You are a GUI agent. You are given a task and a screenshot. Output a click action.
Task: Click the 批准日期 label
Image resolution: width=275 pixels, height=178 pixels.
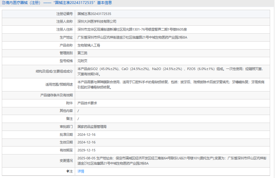point(66,135)
